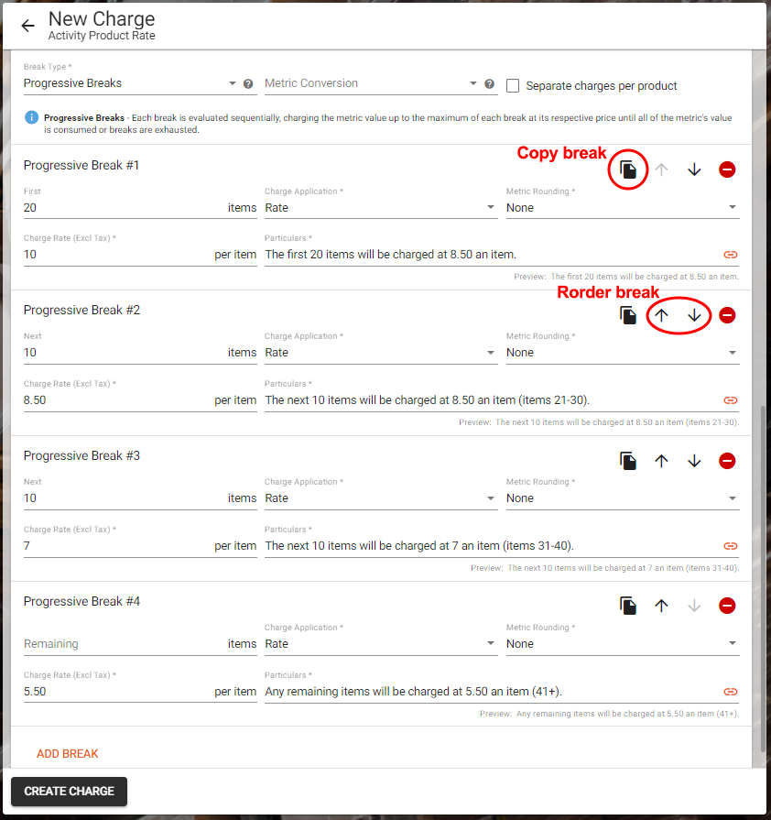This screenshot has height=820, width=771.
Task: Delete Progressive Break #3
Action: pos(727,461)
